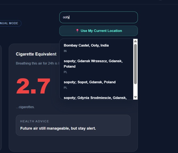Click the location search field containing "ooty"
Screen dimensions: 178x153
(98, 17)
